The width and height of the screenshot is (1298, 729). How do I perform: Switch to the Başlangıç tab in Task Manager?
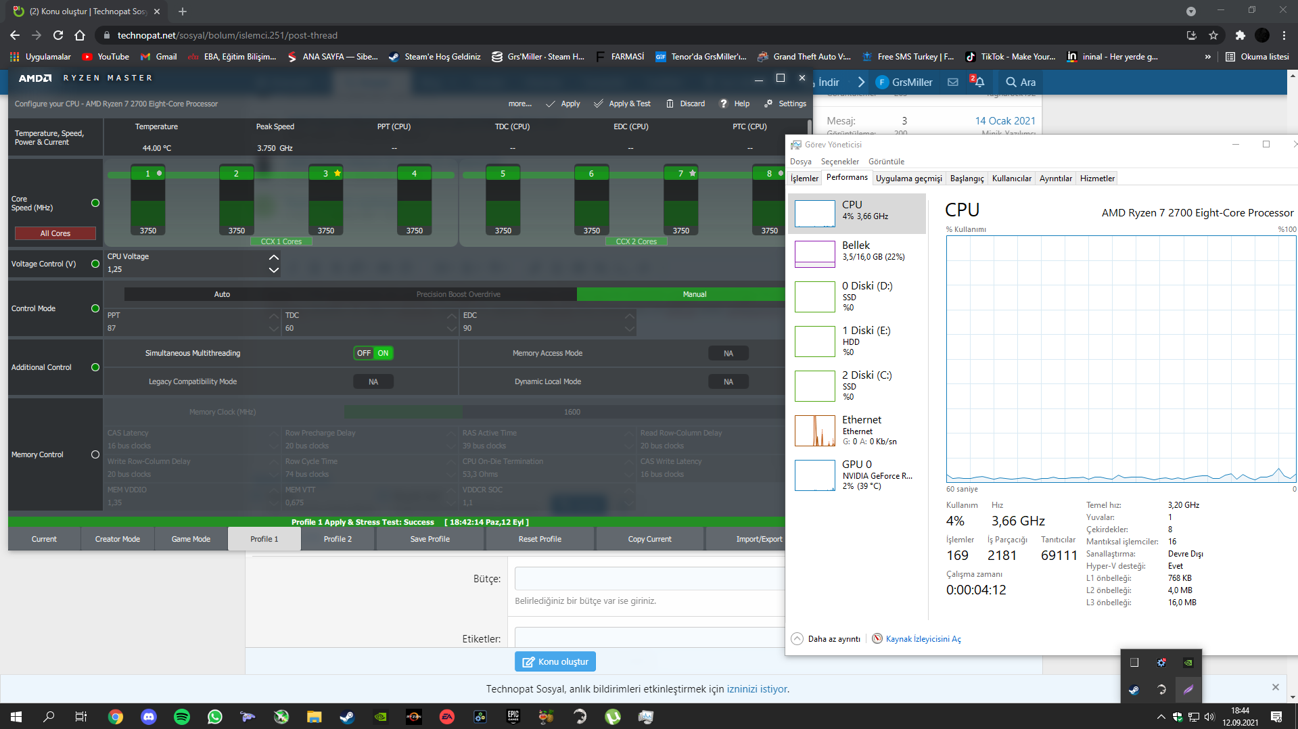click(x=967, y=179)
